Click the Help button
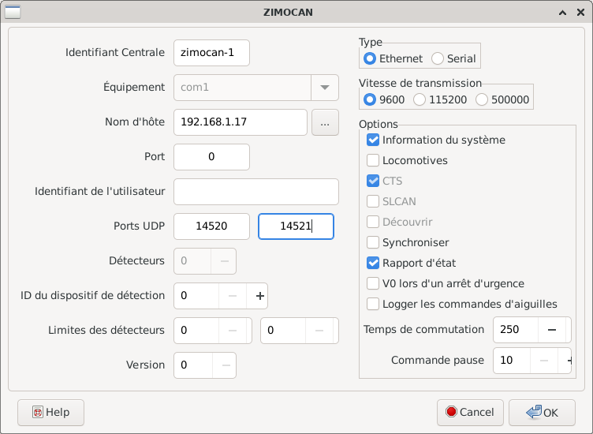The image size is (593, 434). click(50, 412)
